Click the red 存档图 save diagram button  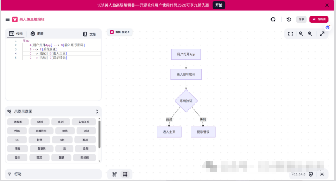click(319, 20)
